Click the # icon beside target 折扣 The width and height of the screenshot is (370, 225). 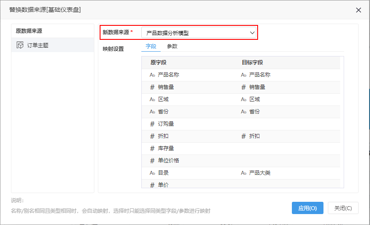(x=244, y=136)
